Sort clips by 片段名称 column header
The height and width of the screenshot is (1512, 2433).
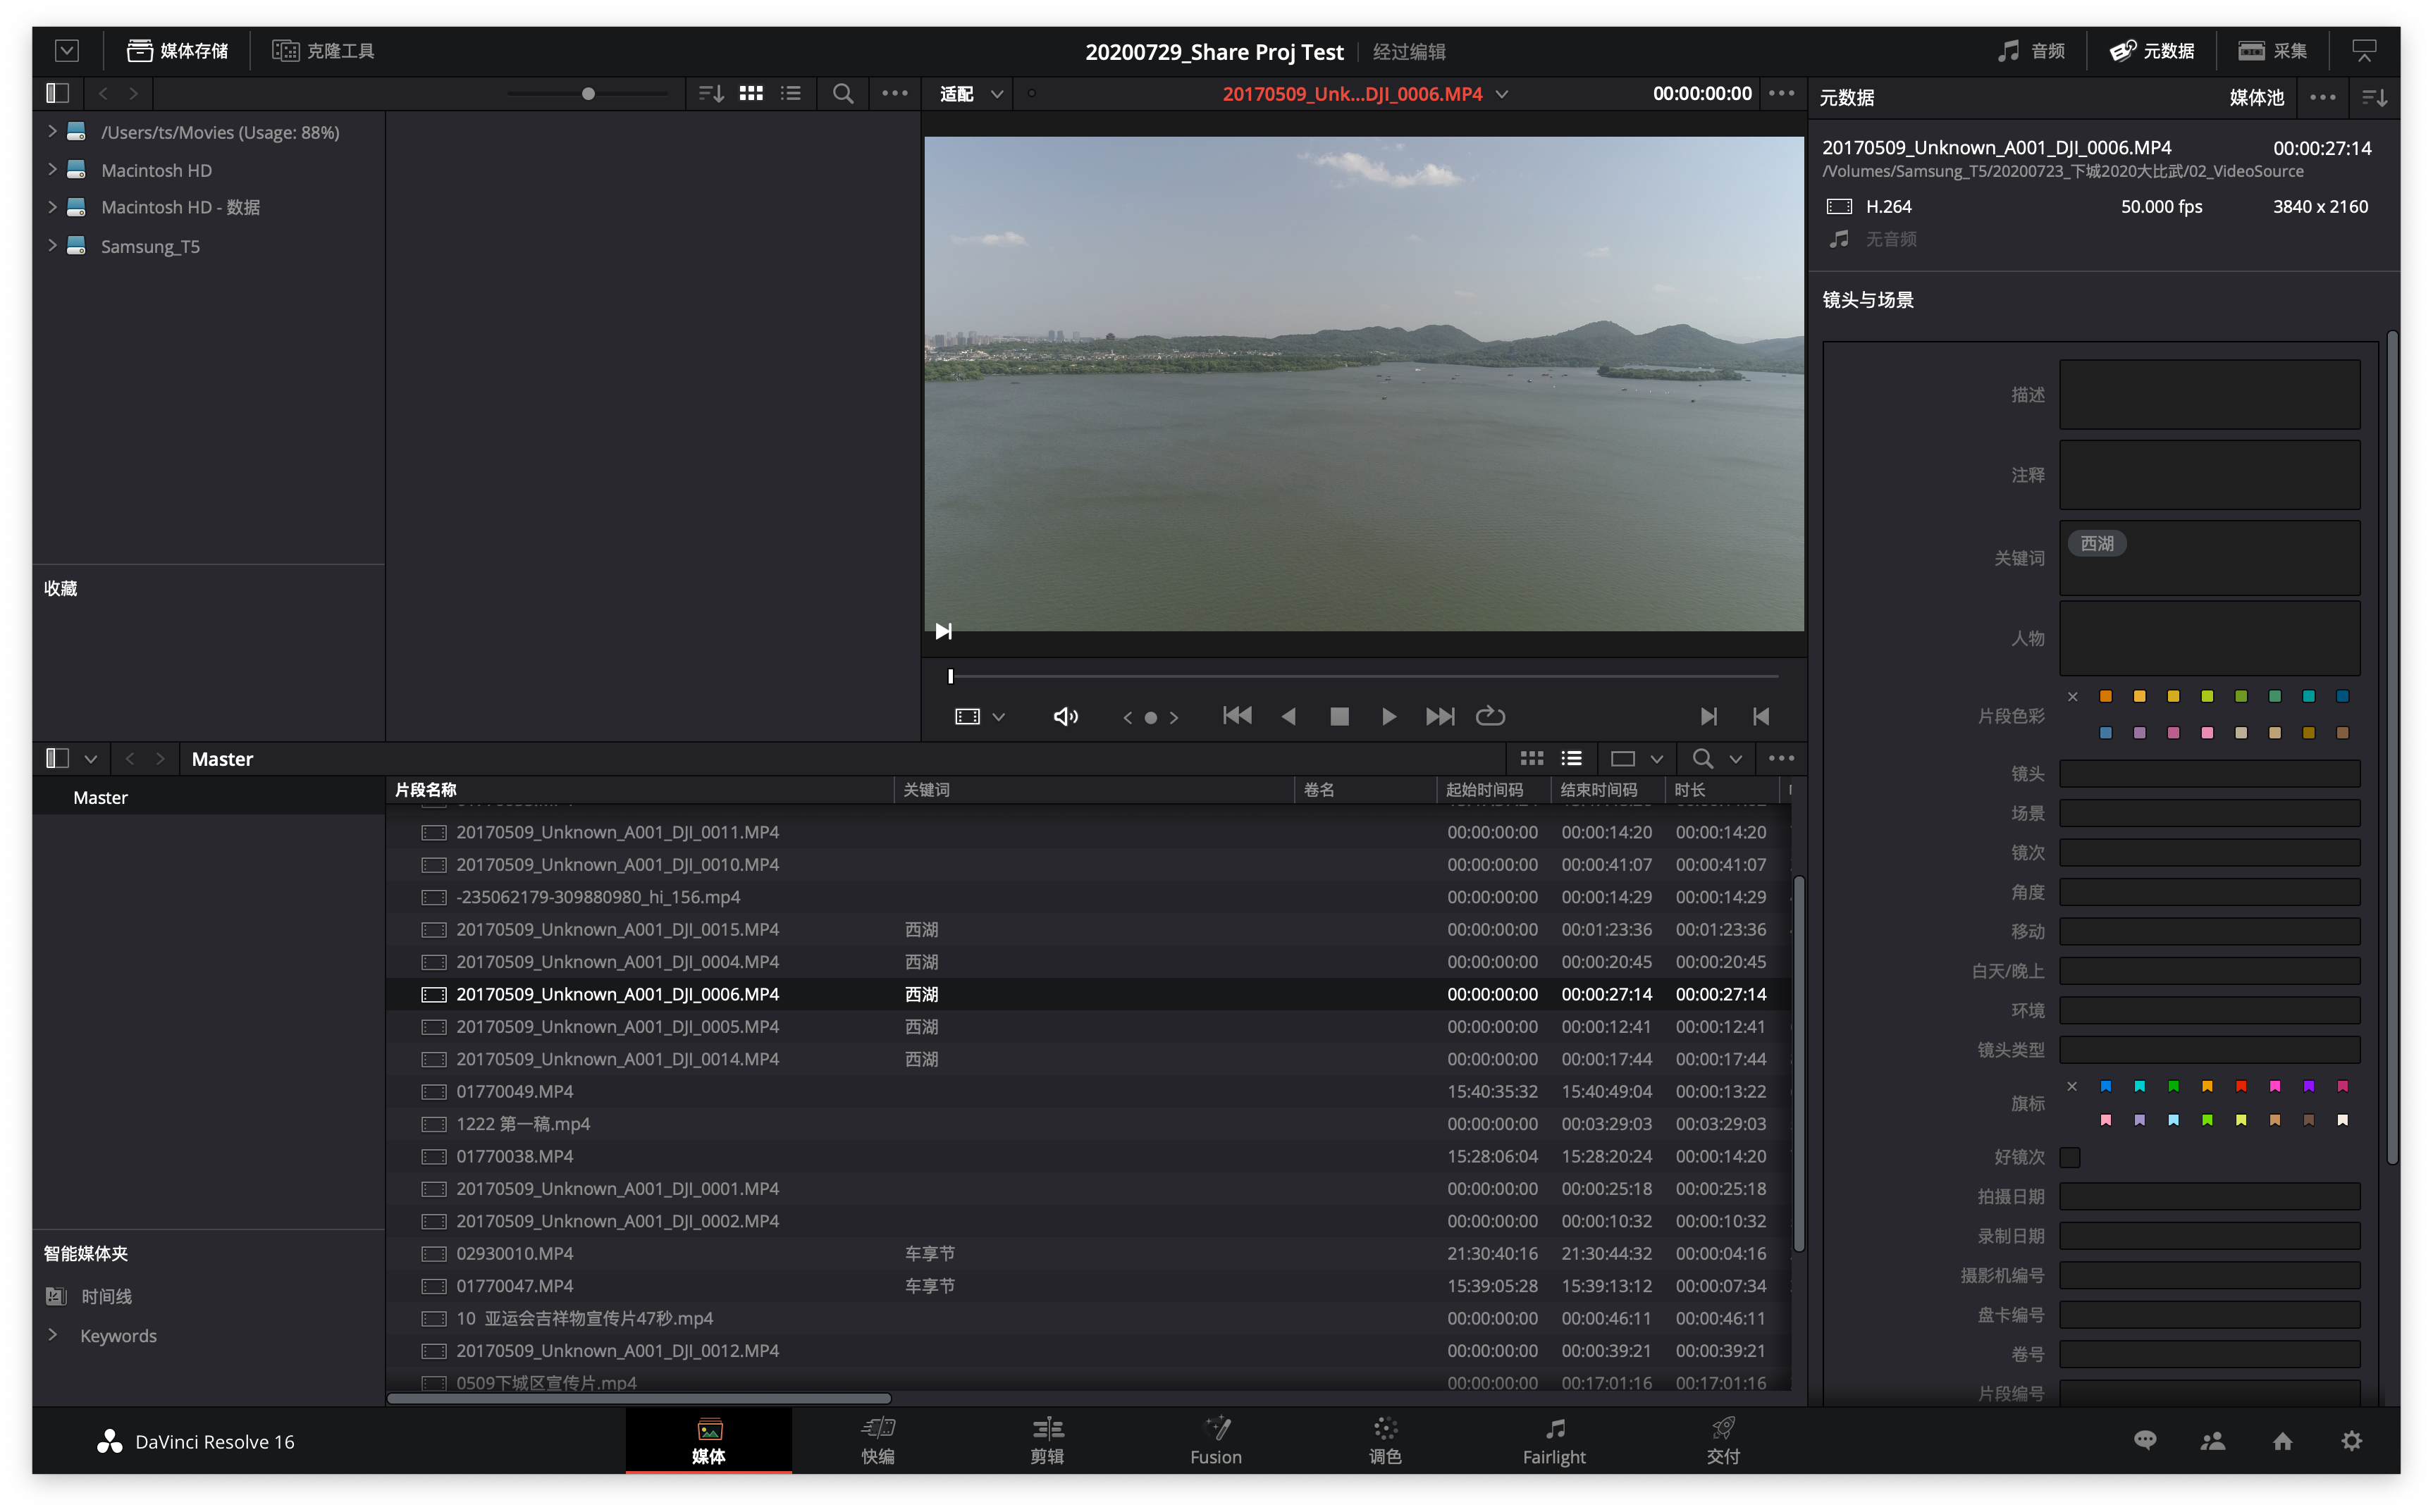click(x=426, y=790)
